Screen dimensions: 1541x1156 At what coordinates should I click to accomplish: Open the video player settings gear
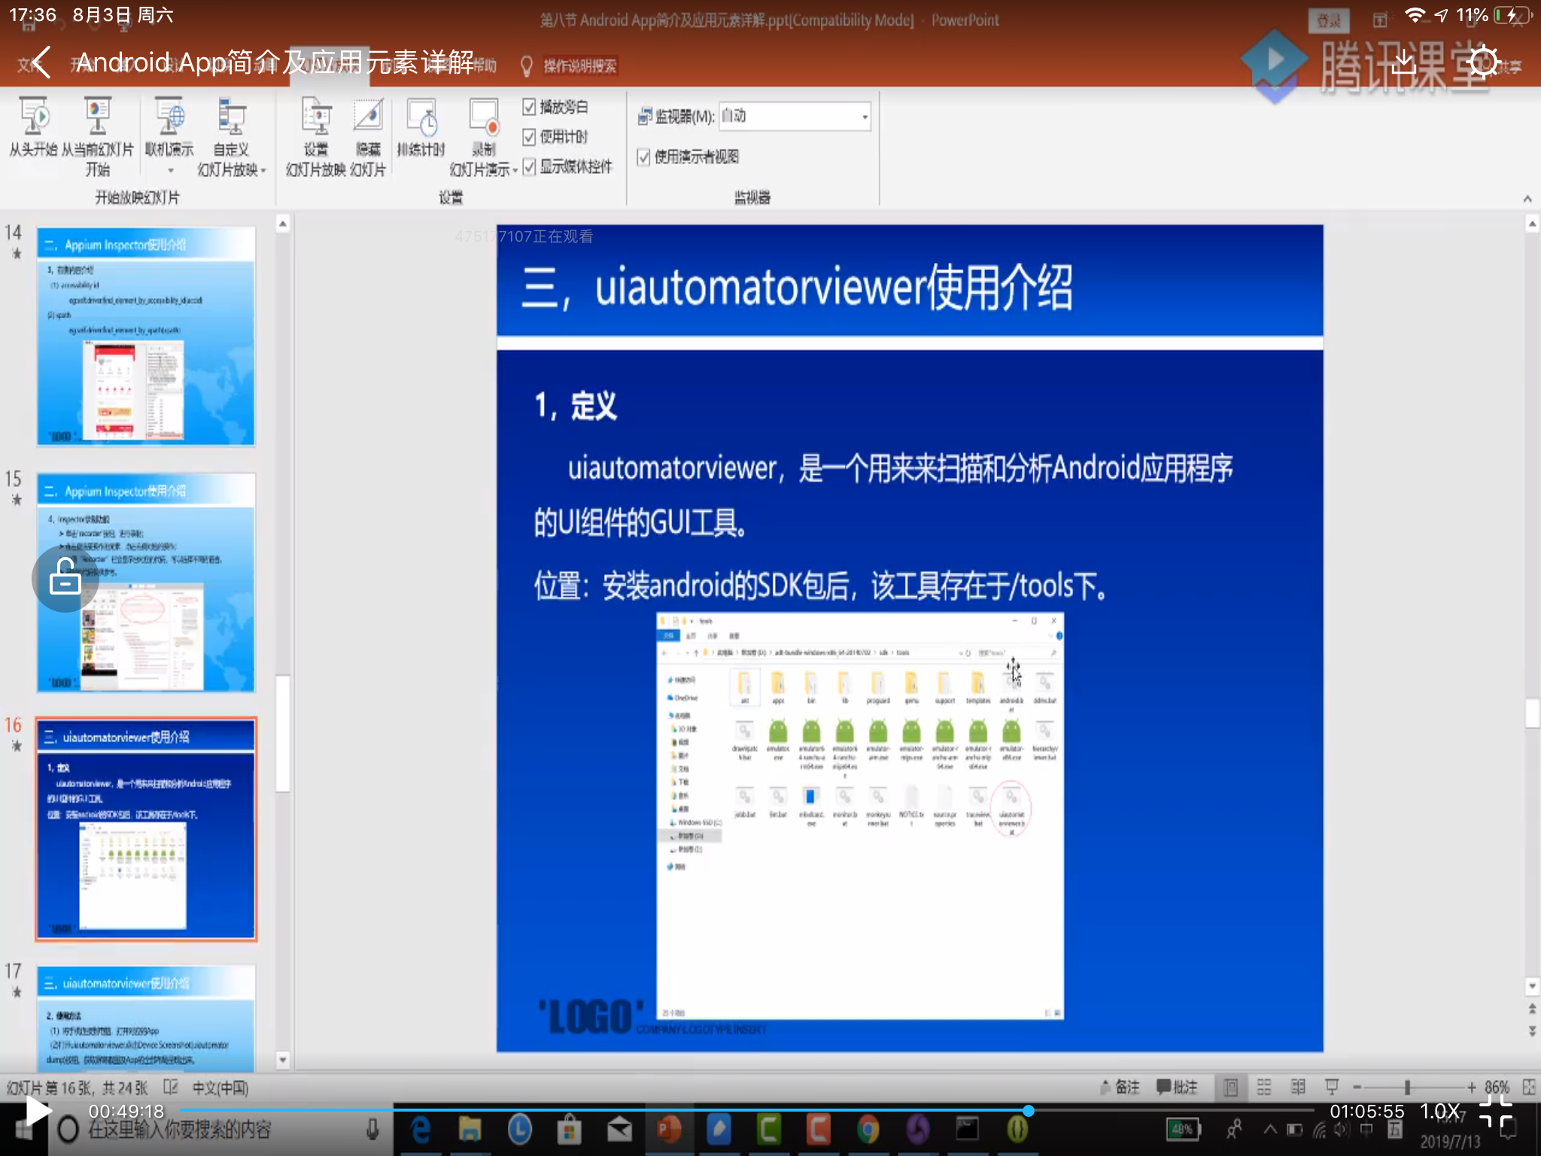click(x=1484, y=62)
